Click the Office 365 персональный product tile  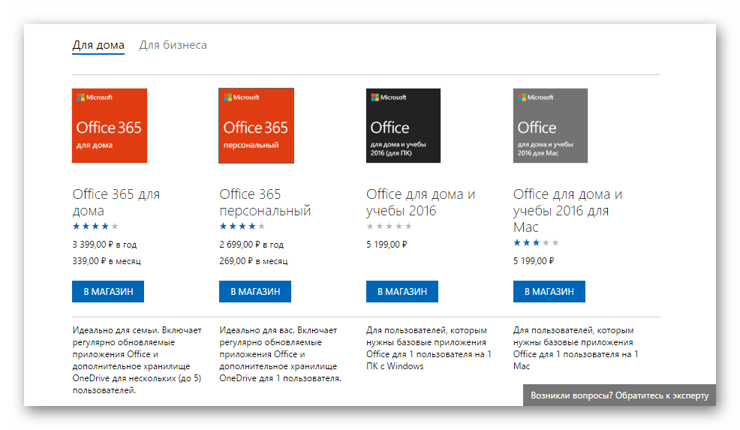point(256,125)
